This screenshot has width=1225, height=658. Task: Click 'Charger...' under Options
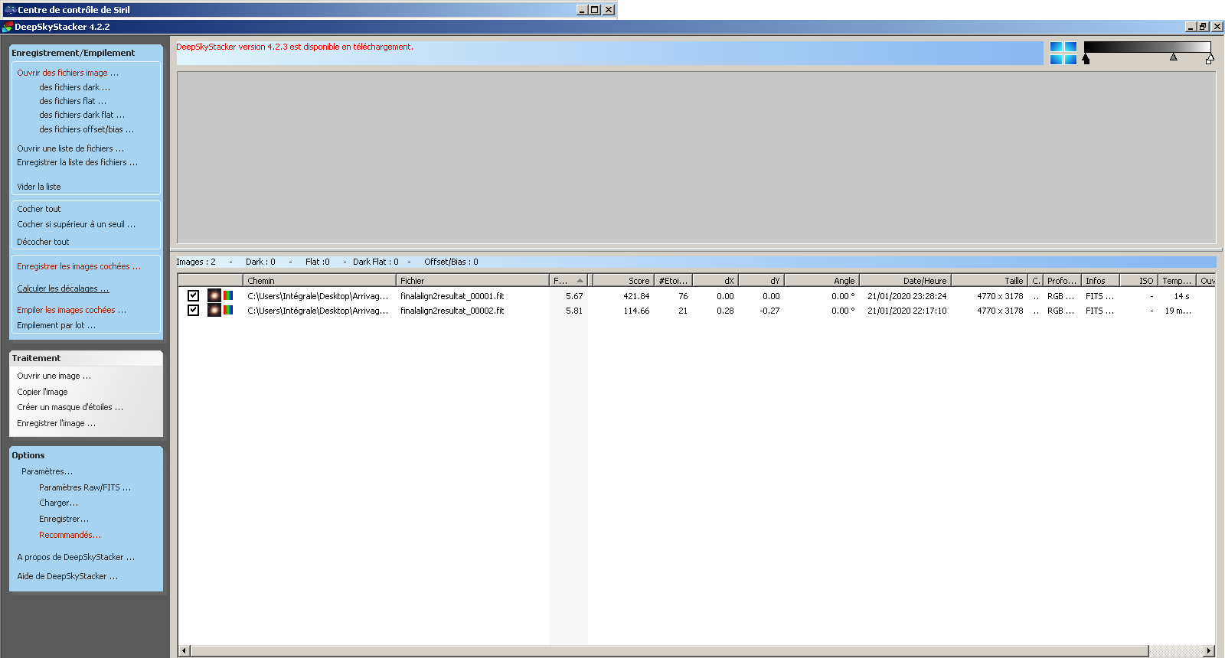click(x=59, y=503)
